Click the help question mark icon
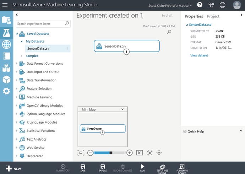Image resolution: width=245 pixels, height=174 pixels. pos(200,5)
